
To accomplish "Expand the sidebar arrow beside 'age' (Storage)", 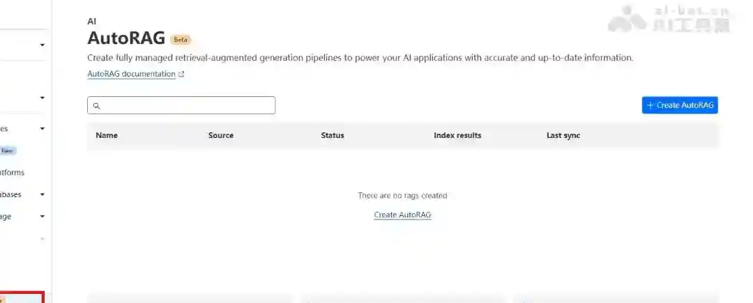I will tap(43, 217).
